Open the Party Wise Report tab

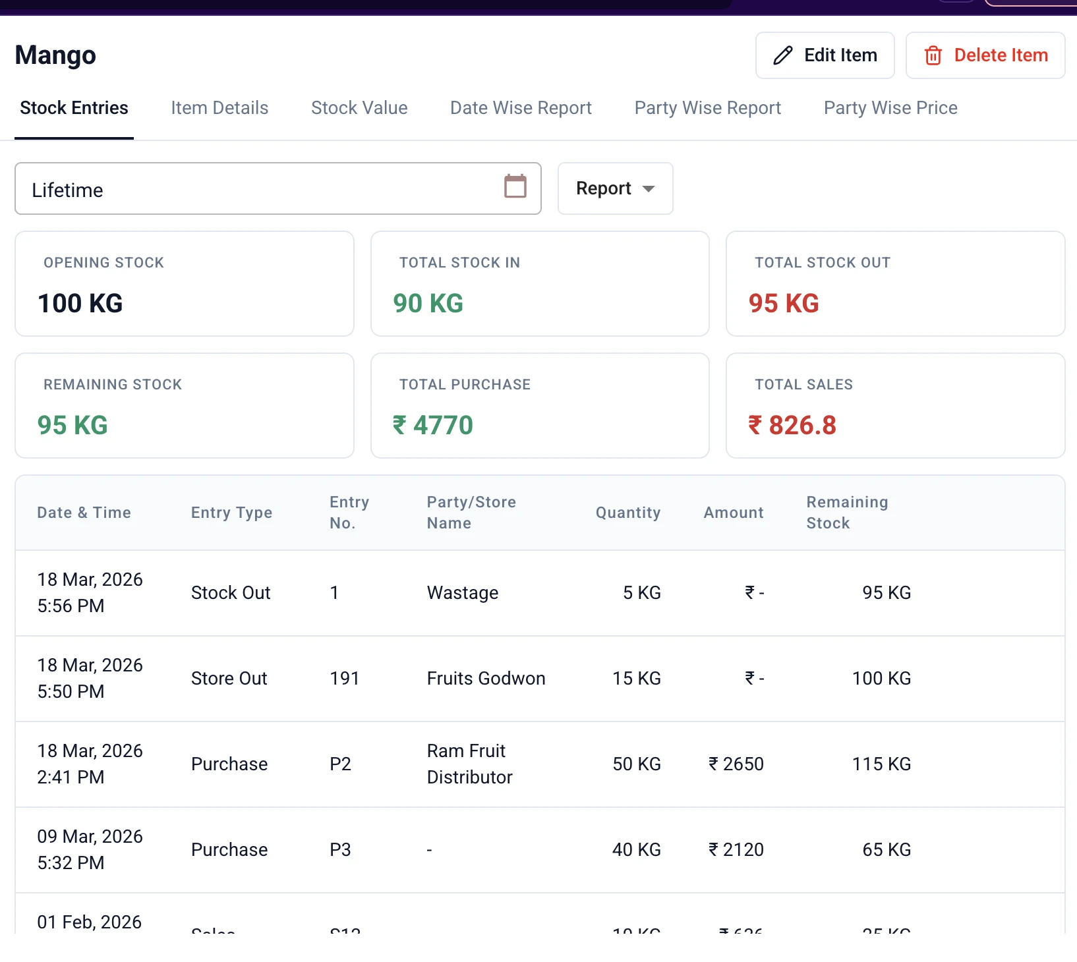pyautogui.click(x=707, y=107)
